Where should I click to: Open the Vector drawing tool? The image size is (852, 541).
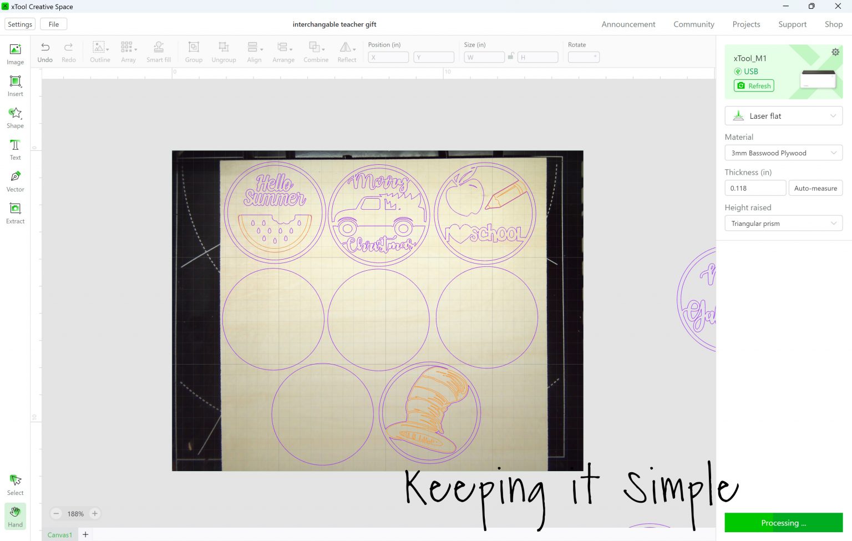pos(15,180)
